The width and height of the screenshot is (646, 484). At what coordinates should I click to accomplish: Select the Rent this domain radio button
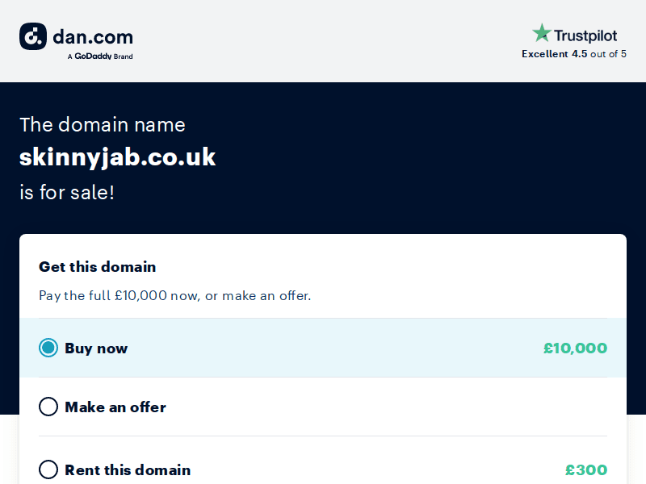coord(48,469)
